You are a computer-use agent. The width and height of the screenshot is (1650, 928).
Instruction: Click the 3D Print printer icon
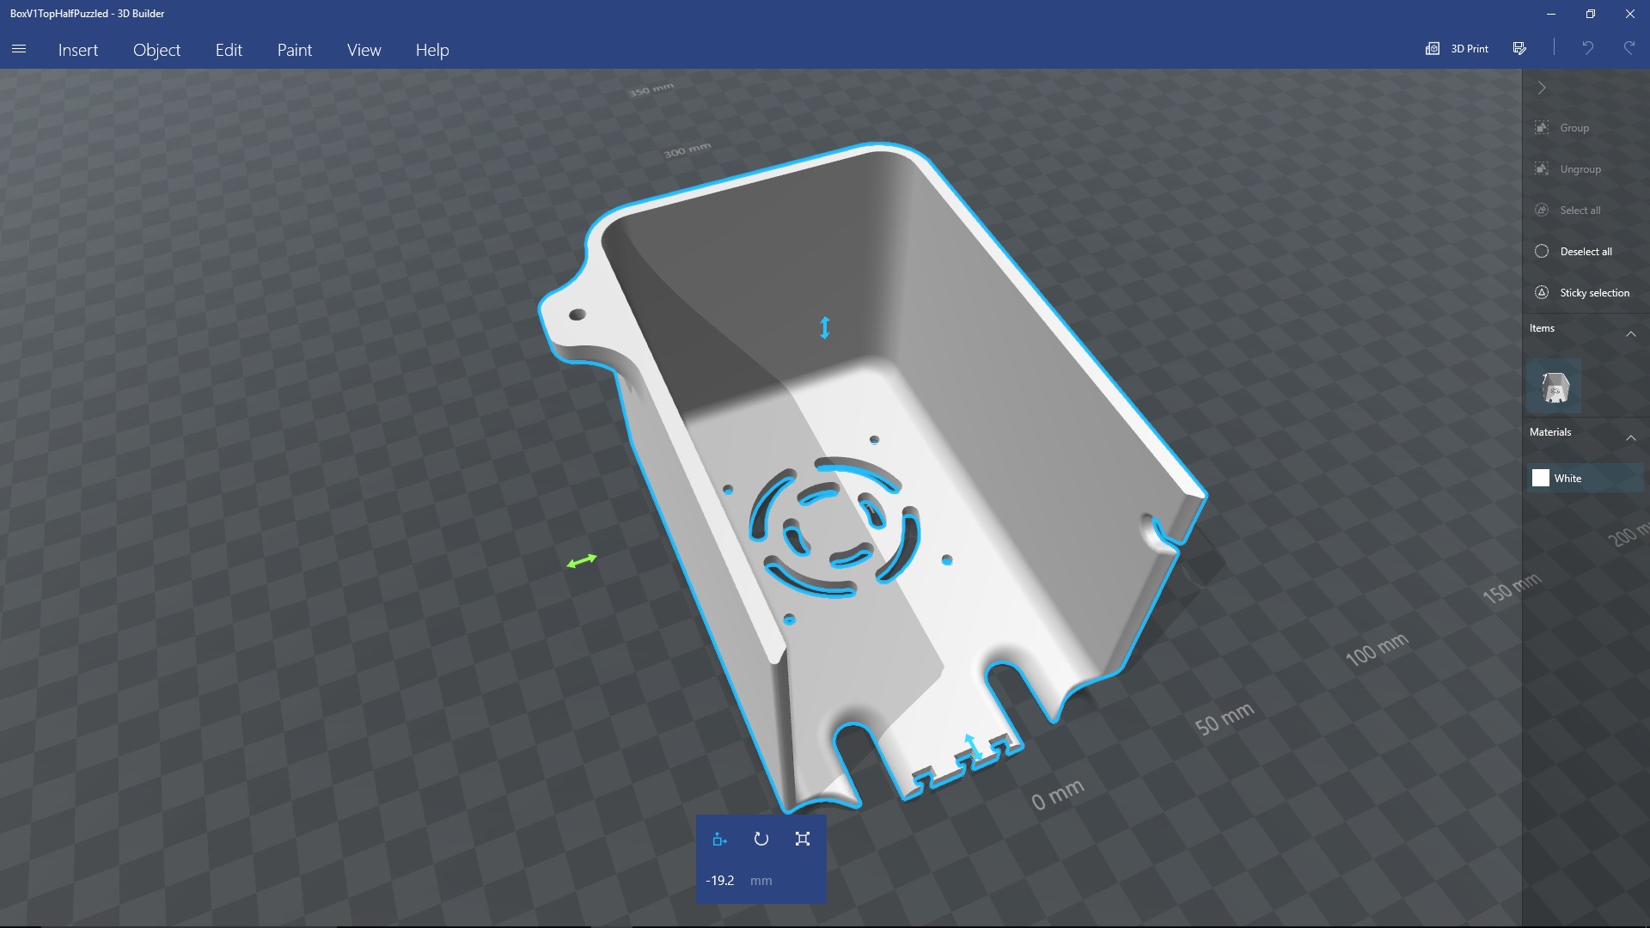coord(1433,48)
